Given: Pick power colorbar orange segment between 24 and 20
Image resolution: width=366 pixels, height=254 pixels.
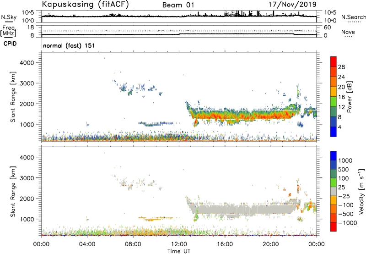Looking at the screenshot, I should tap(334, 82).
